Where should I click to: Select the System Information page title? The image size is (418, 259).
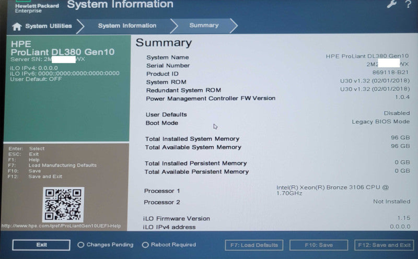coord(120,4)
